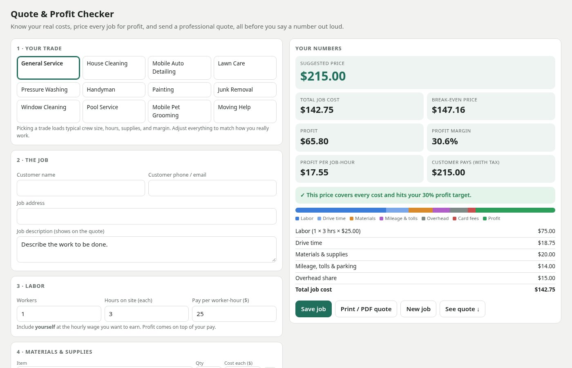Click the orange Materials bar segment
This screenshot has width=572, height=368.
(x=420, y=210)
